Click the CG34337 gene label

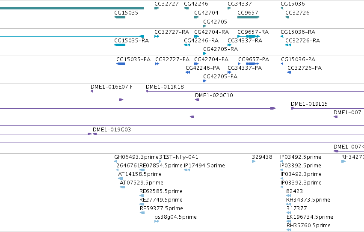pos(240,4)
